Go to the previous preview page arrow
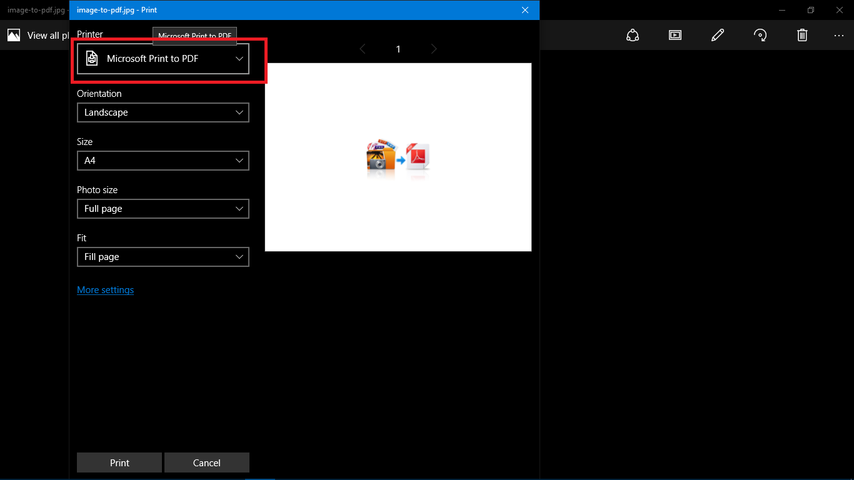This screenshot has height=480, width=854. click(363, 49)
